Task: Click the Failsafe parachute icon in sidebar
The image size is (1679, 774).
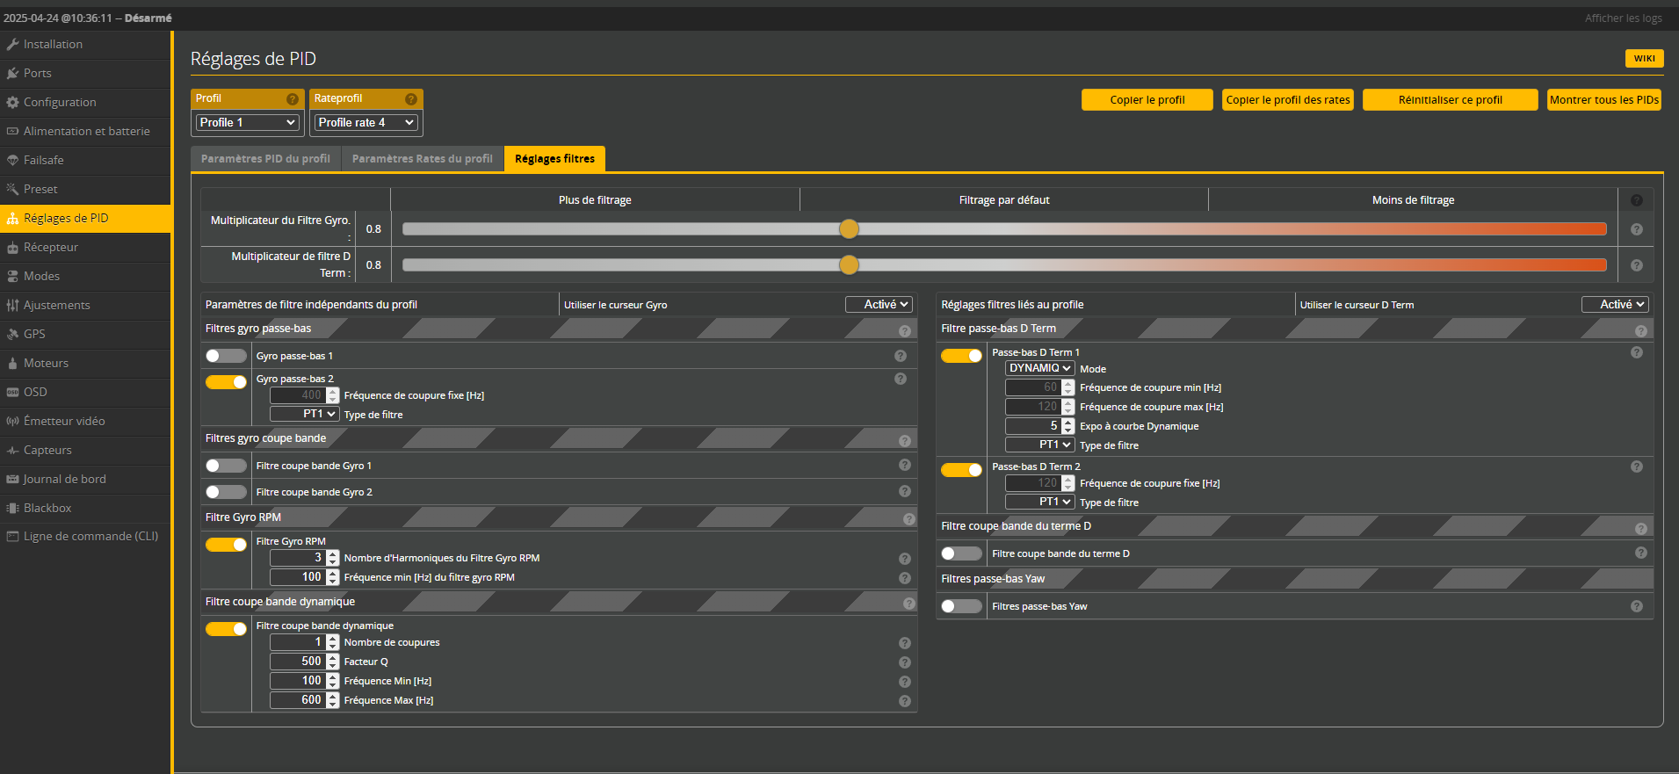Action: pos(12,160)
